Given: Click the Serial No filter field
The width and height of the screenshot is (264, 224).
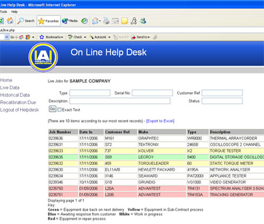Looking at the screenshot, I should [152, 93].
